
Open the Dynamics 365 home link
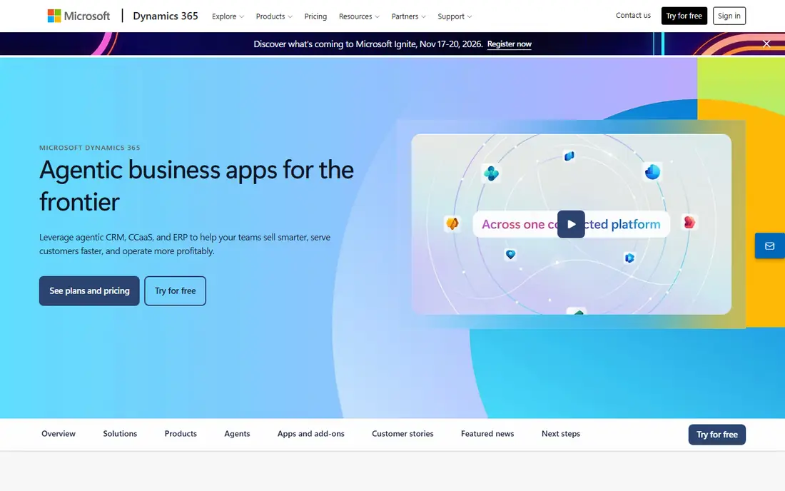[166, 16]
